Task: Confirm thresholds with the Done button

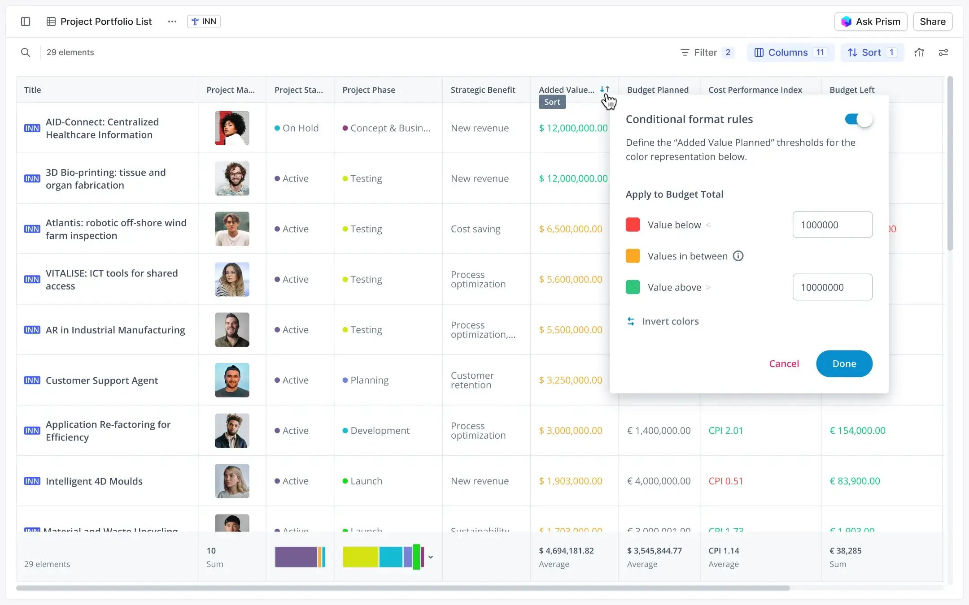Action: (844, 363)
